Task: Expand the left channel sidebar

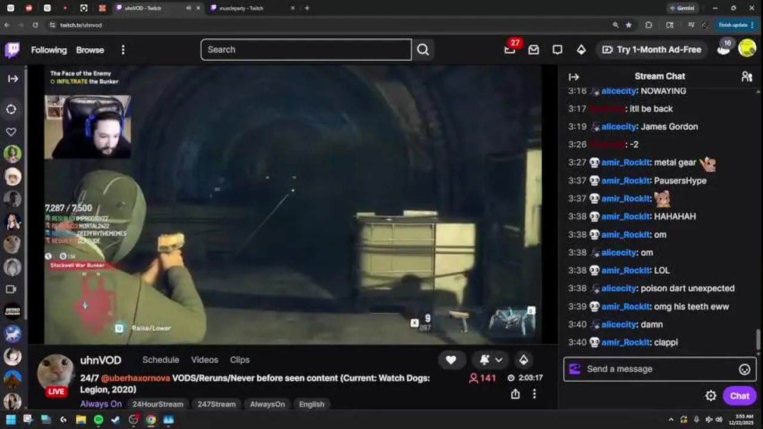Action: (x=13, y=79)
